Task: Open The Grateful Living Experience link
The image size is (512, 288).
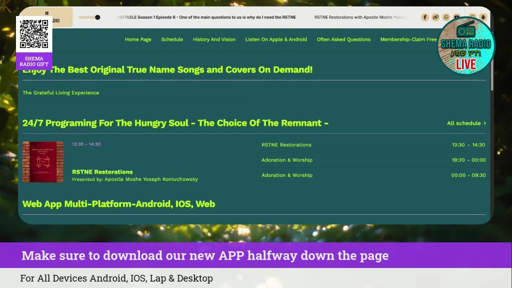Action: click(x=61, y=92)
